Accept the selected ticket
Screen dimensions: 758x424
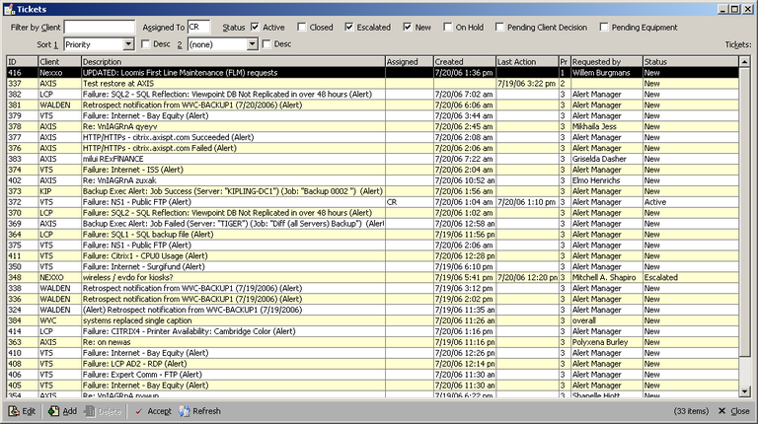[x=152, y=411]
